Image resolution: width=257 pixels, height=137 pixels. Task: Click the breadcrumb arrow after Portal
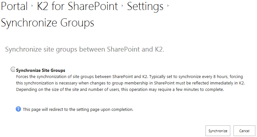[x=32, y=6]
